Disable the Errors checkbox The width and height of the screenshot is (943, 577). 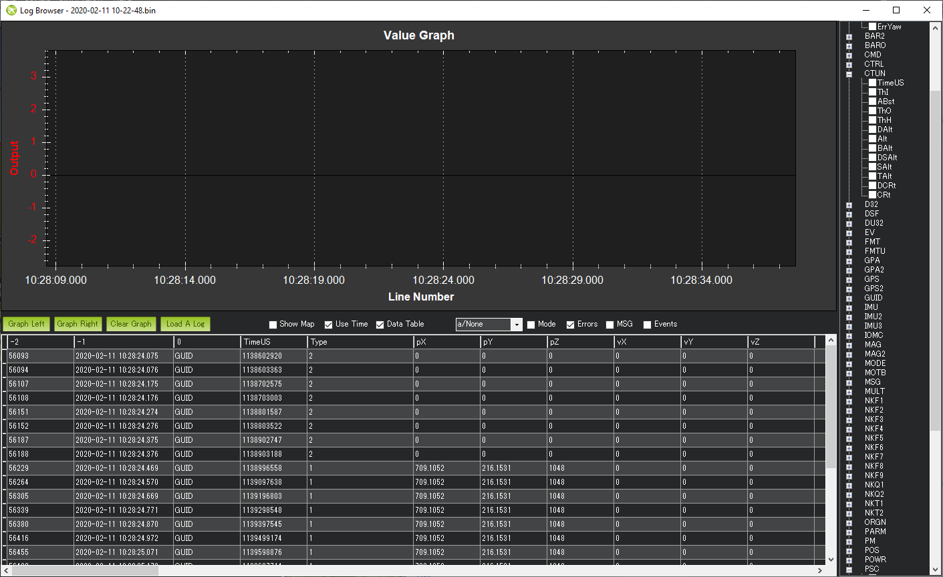(569, 324)
